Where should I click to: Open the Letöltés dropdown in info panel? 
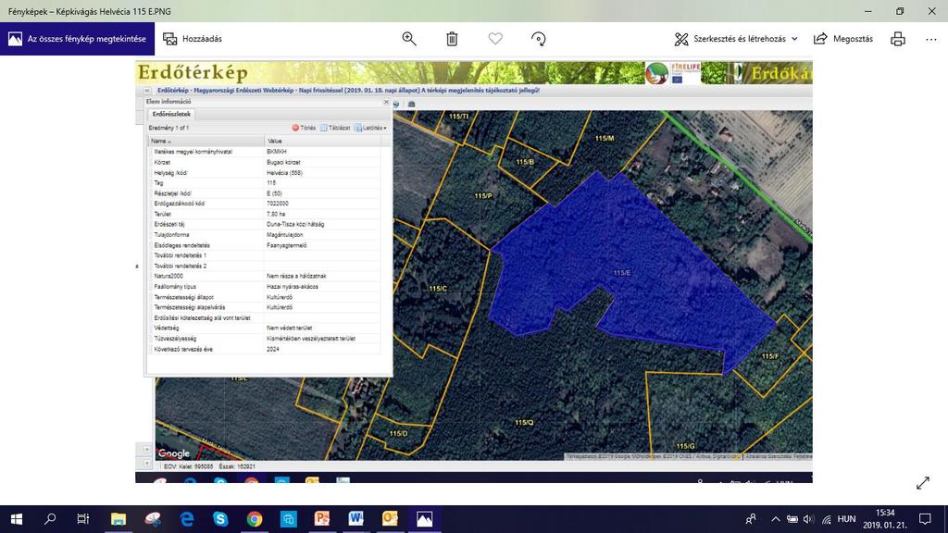pos(370,128)
